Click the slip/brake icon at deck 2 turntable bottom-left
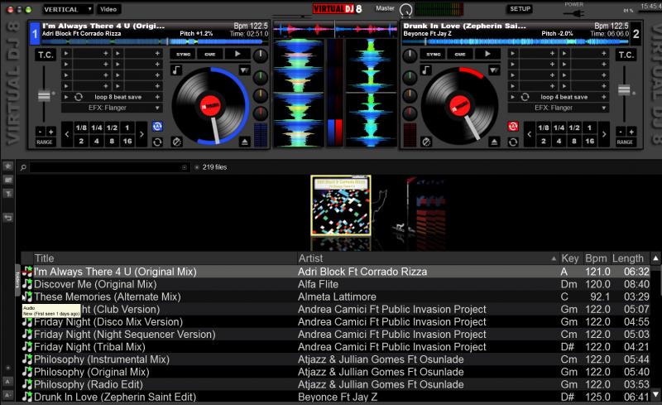 click(x=426, y=142)
